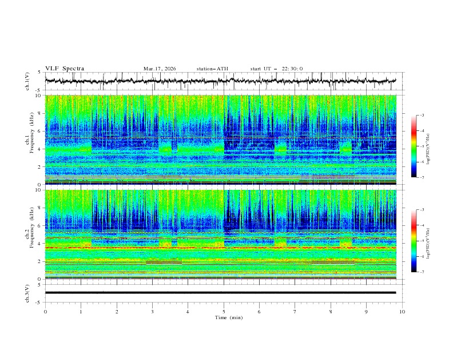The image size is (453, 350).
Task: Click time axis tick label "4"
Action: tap(188, 312)
